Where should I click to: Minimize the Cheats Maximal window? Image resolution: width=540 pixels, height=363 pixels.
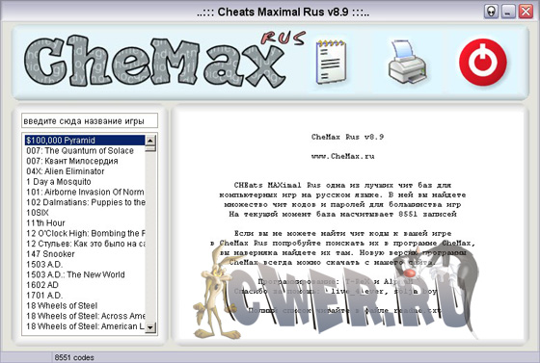click(508, 12)
